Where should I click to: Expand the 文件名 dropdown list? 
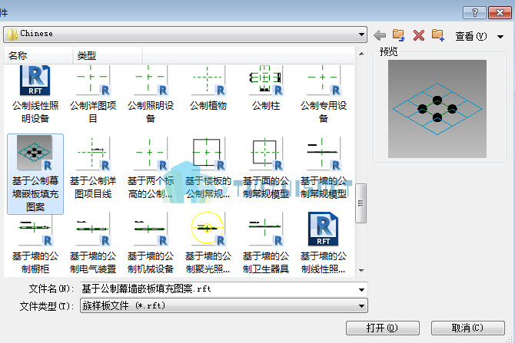pyautogui.click(x=361, y=289)
